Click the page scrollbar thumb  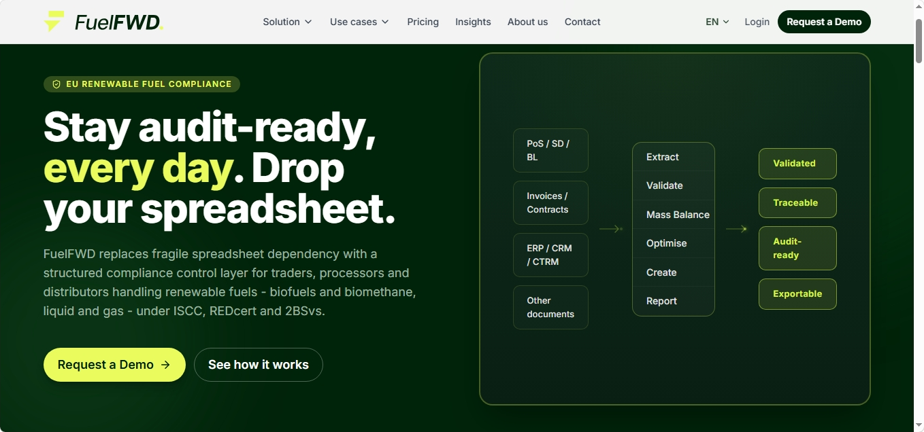tap(919, 41)
